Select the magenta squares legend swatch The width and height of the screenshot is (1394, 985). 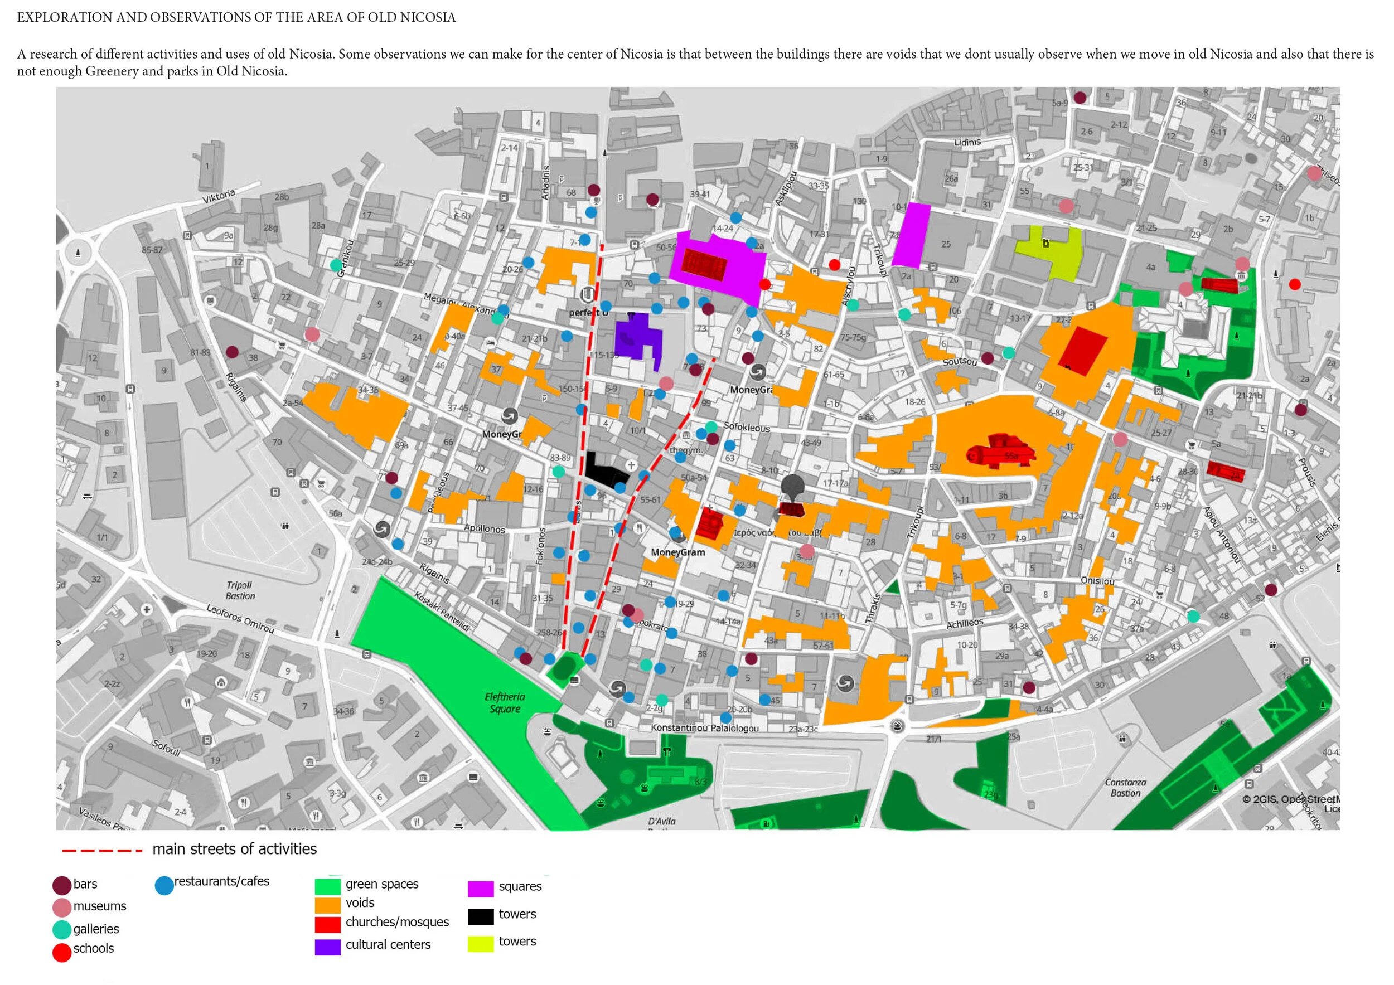480,889
